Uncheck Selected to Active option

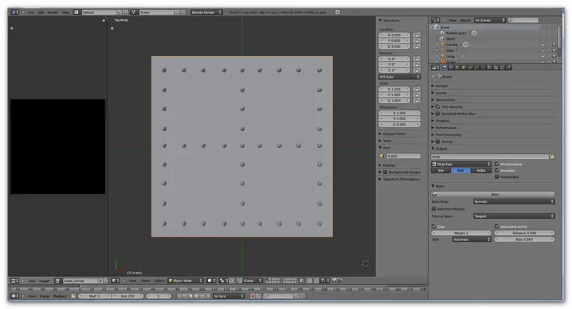tap(497, 227)
